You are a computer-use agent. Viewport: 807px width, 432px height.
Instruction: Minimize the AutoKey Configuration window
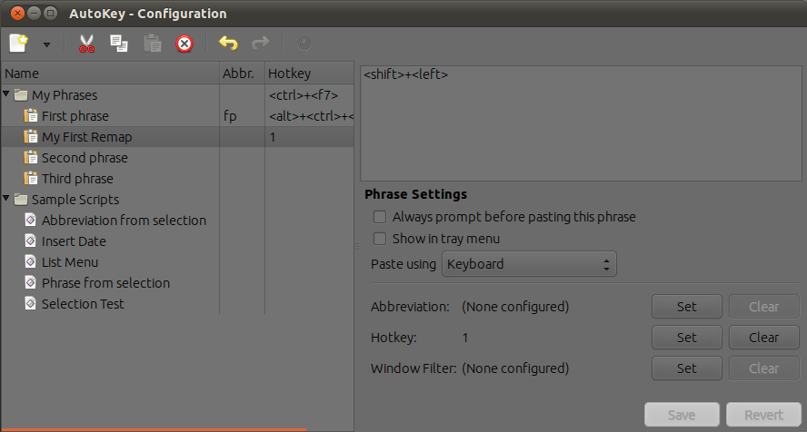(x=34, y=14)
